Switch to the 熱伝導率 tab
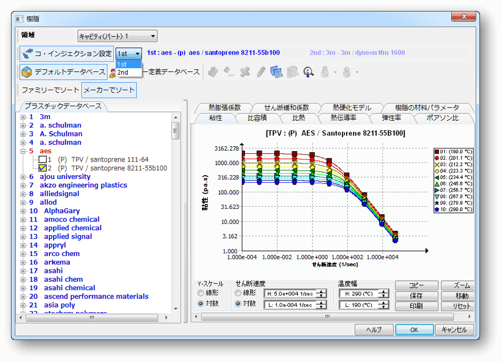The image size is (502, 362). [343, 118]
